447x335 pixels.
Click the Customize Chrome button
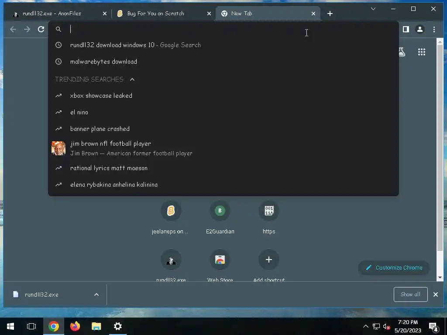[x=394, y=268]
